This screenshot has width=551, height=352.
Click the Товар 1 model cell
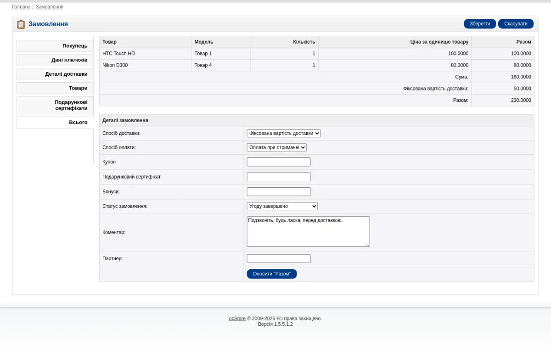(x=221, y=54)
